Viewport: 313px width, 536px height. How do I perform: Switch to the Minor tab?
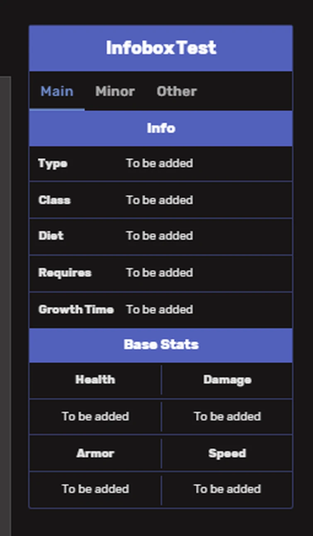[x=115, y=91]
